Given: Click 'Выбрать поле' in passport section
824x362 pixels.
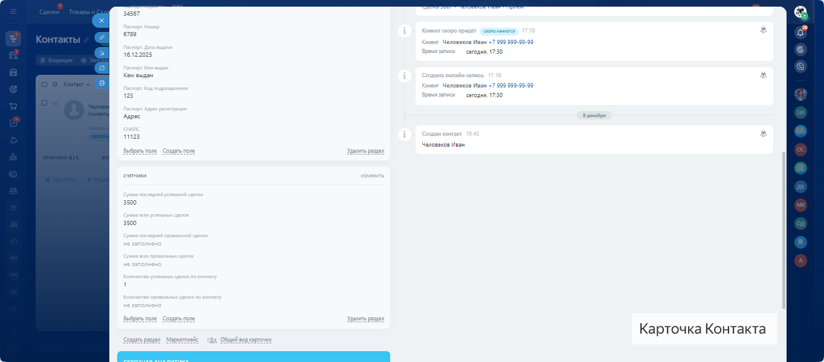Looking at the screenshot, I should (140, 151).
